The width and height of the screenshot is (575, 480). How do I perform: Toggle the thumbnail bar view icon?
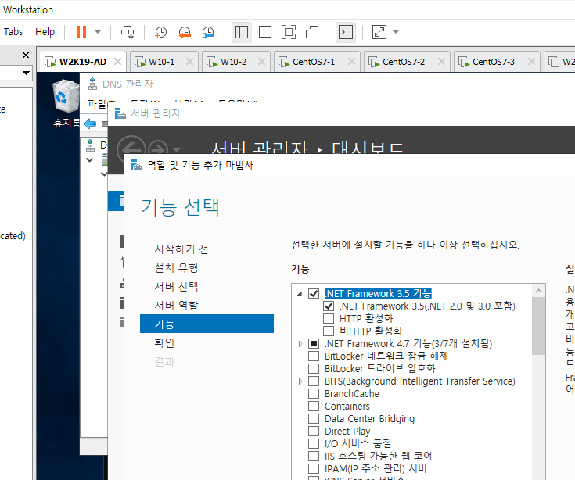(265, 32)
